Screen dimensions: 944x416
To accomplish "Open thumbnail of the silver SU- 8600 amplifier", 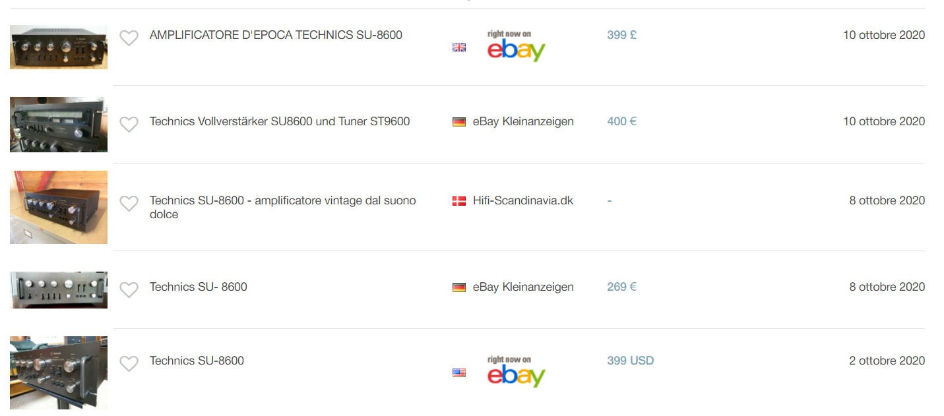I will 59,289.
